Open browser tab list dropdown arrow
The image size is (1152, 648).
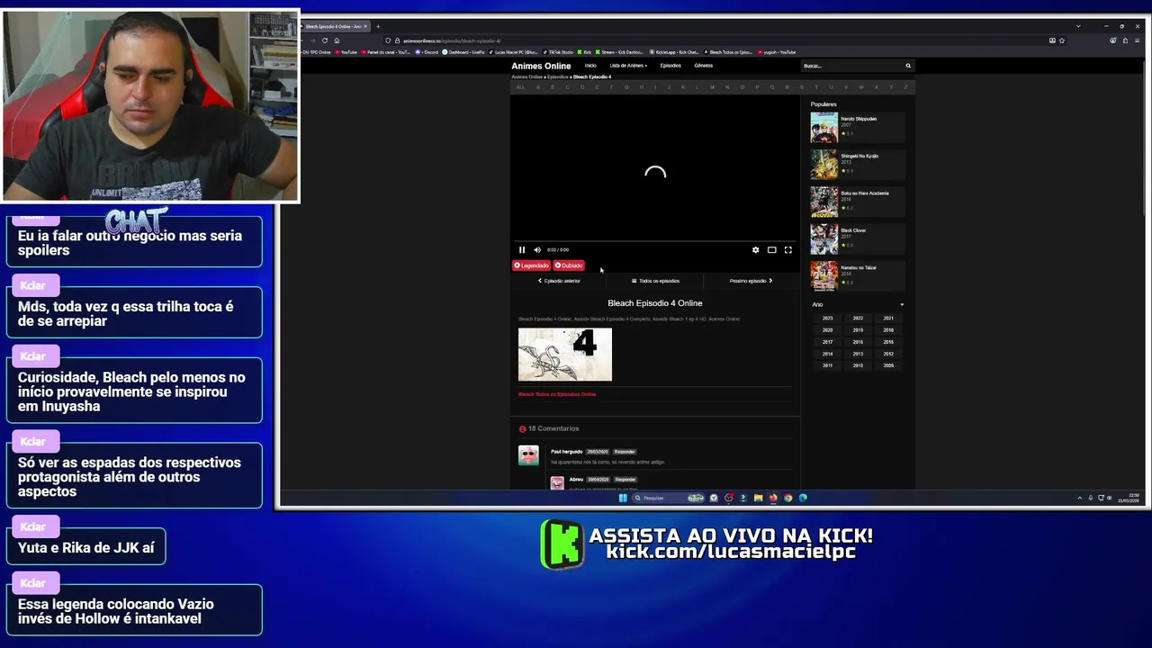point(1078,26)
